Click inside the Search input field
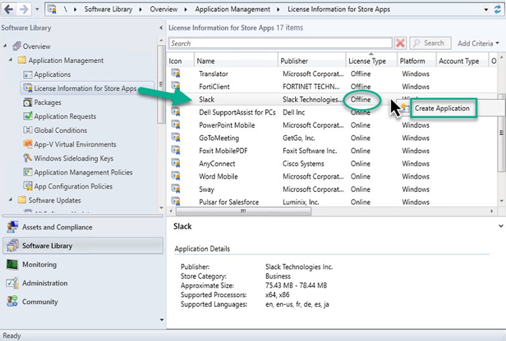The height and width of the screenshot is (341, 506). [x=280, y=44]
